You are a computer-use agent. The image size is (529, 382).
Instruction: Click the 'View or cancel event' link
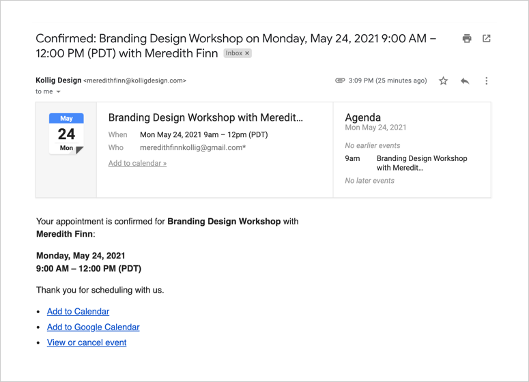(87, 343)
